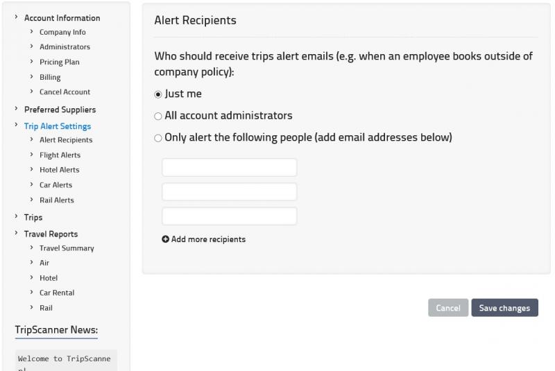Click the chevron next to Trips
555x371 pixels.
point(16,216)
